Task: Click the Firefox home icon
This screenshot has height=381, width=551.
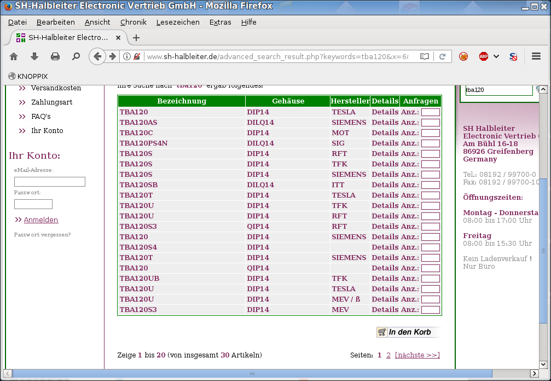Action: click(14, 56)
